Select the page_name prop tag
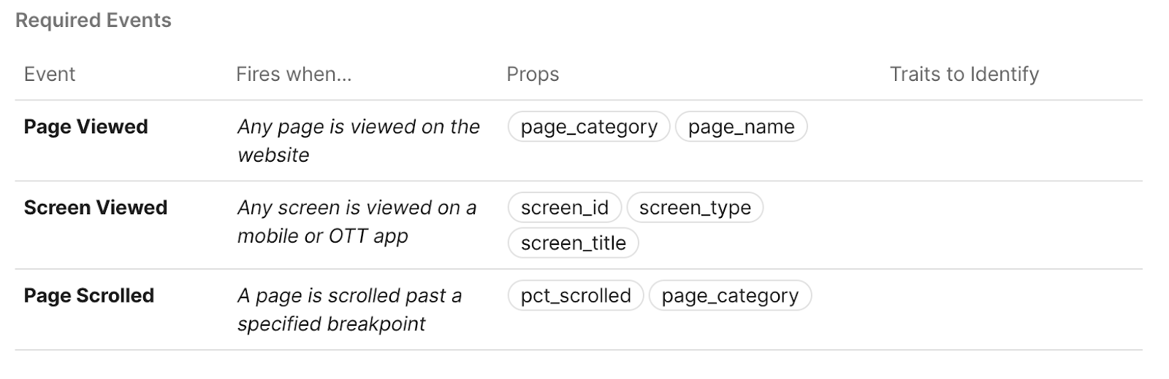Screen dimensions: 1169x379 click(x=741, y=127)
